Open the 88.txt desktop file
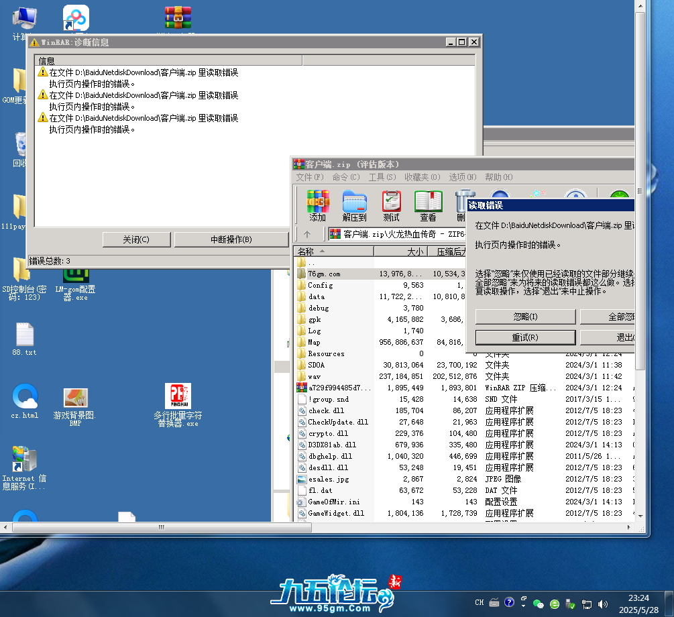674x617 pixels. (x=25, y=339)
